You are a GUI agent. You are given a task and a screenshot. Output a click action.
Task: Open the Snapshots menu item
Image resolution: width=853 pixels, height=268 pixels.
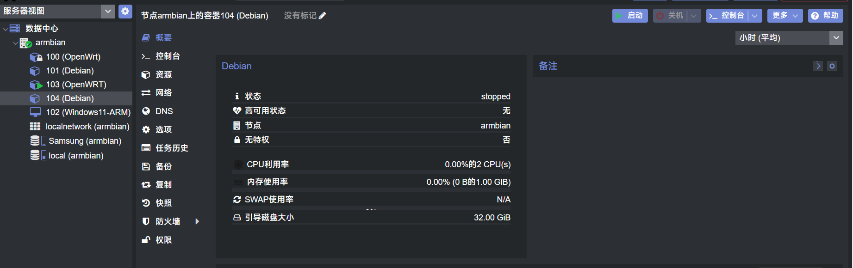pos(163,203)
